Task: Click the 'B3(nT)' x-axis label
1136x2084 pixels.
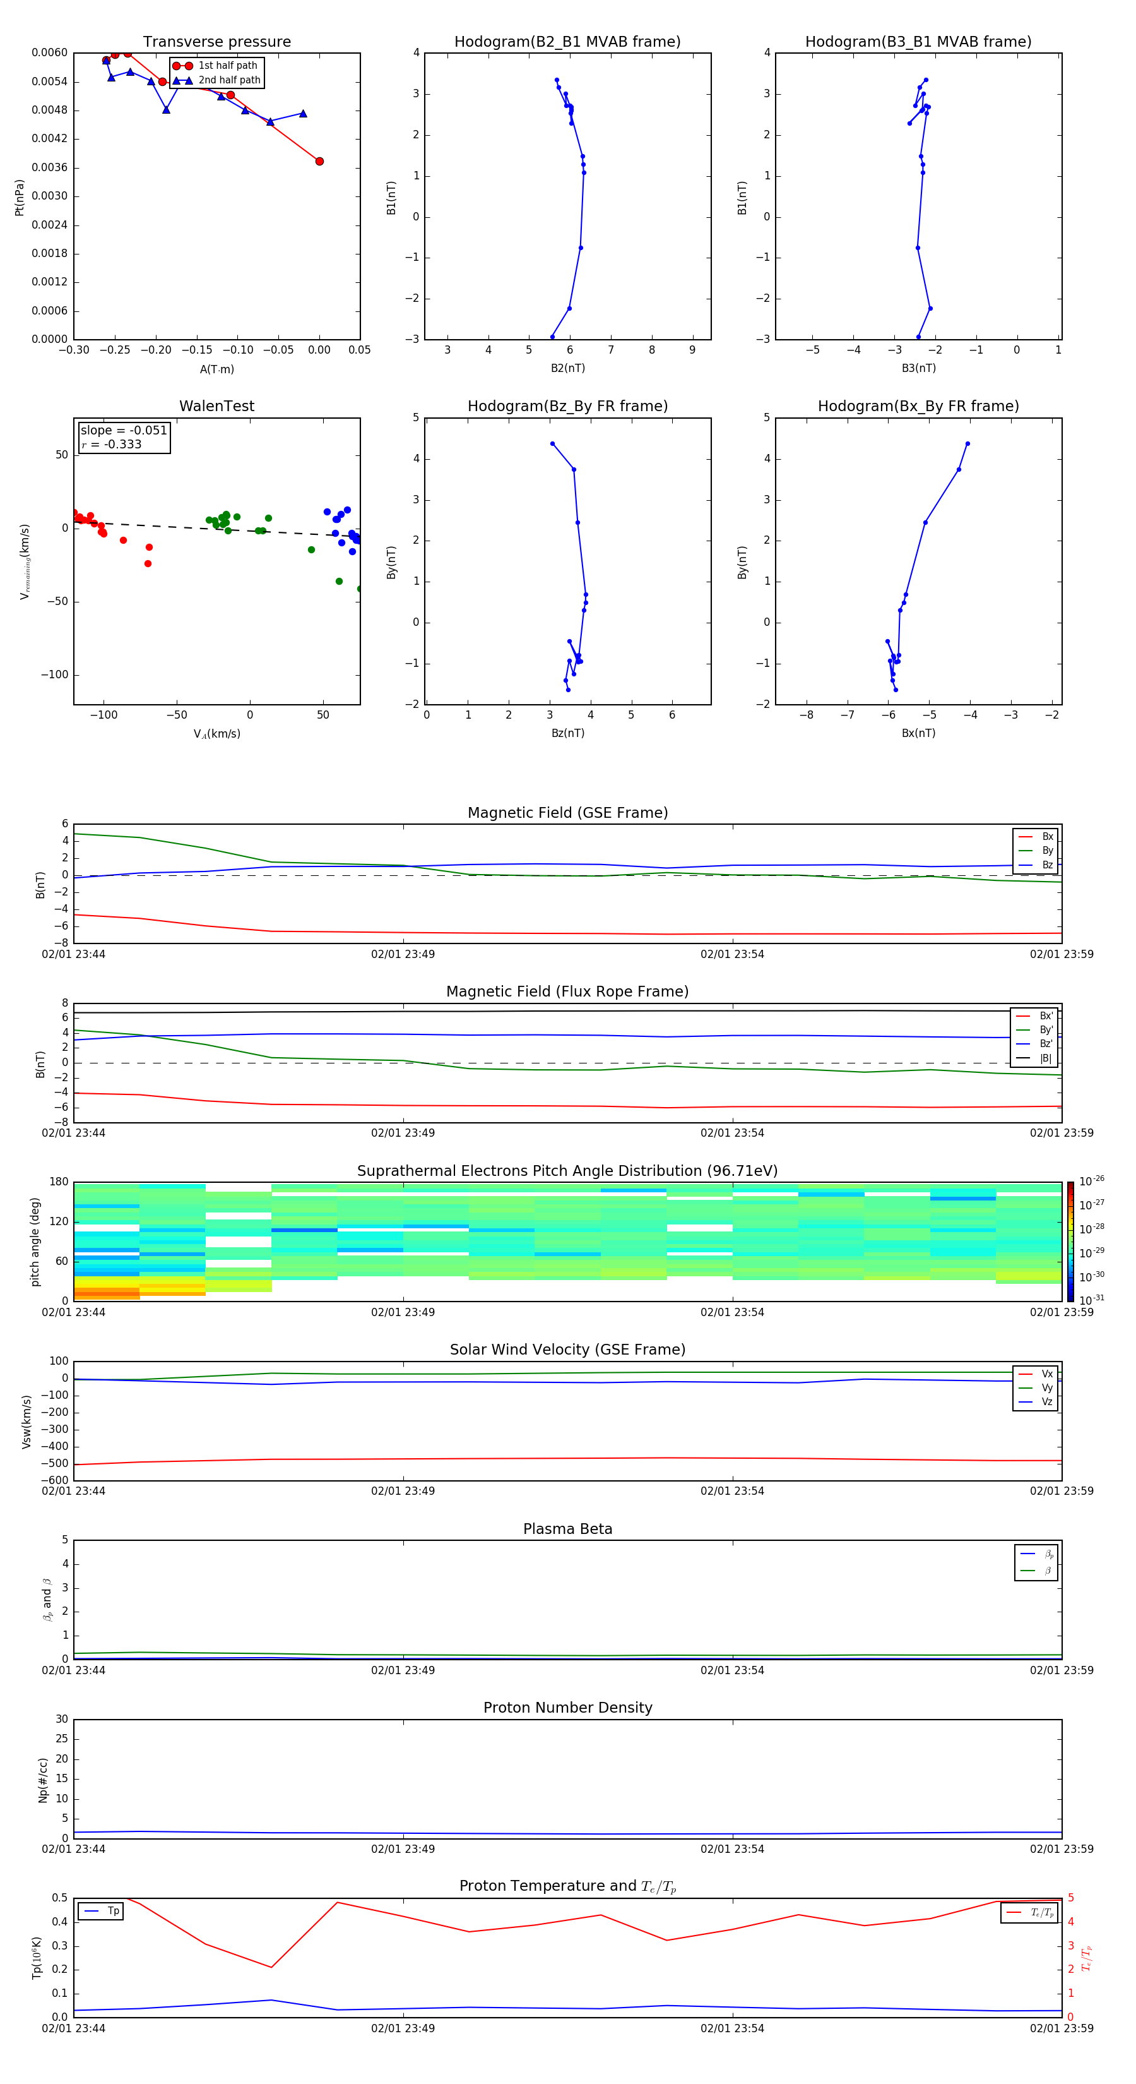Action: click(x=918, y=368)
